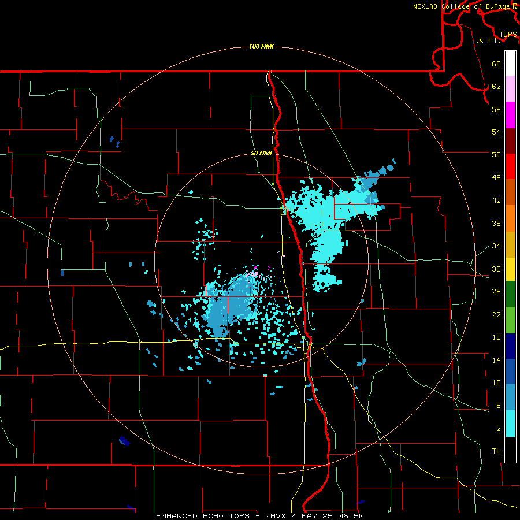The width and height of the screenshot is (520, 520).
Task: Select the royal blue swatch above 10
Action: point(510,372)
